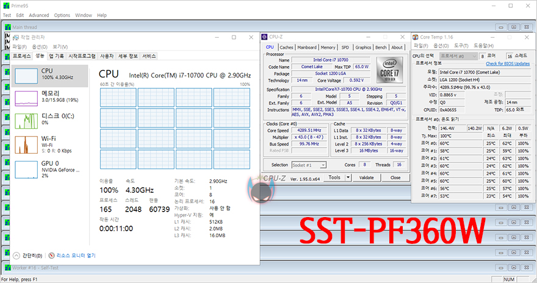Image resolution: width=537 pixels, height=283 pixels.
Task: Select the 메모리 graph thumbnail in sidebar
Action: (26, 98)
